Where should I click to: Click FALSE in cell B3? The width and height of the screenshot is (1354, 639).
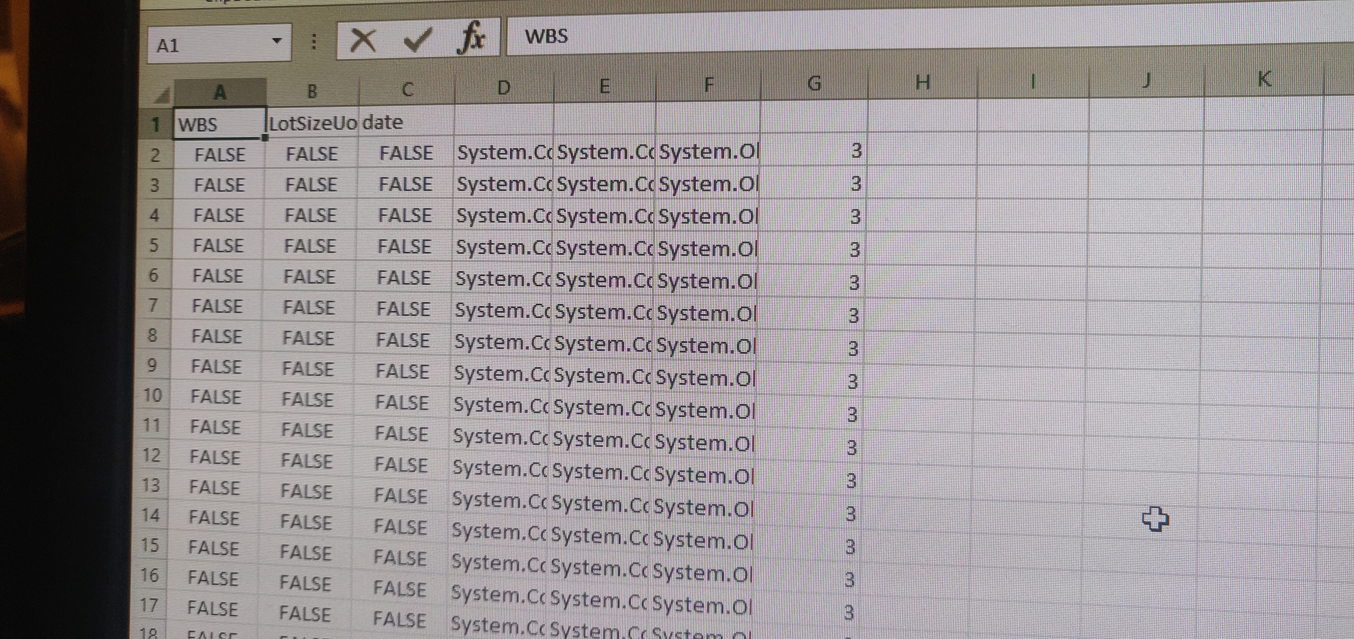point(311,185)
